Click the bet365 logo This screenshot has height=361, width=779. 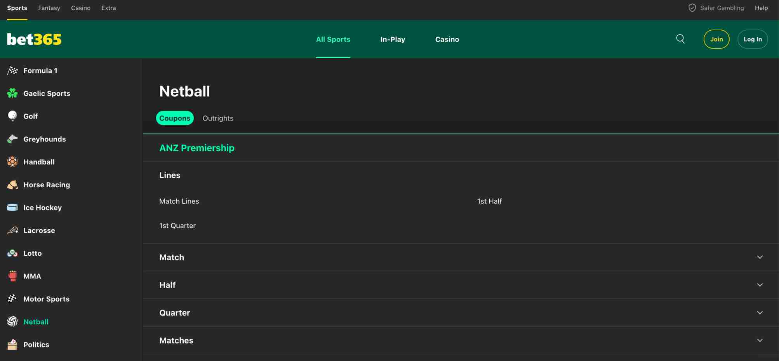click(x=34, y=39)
